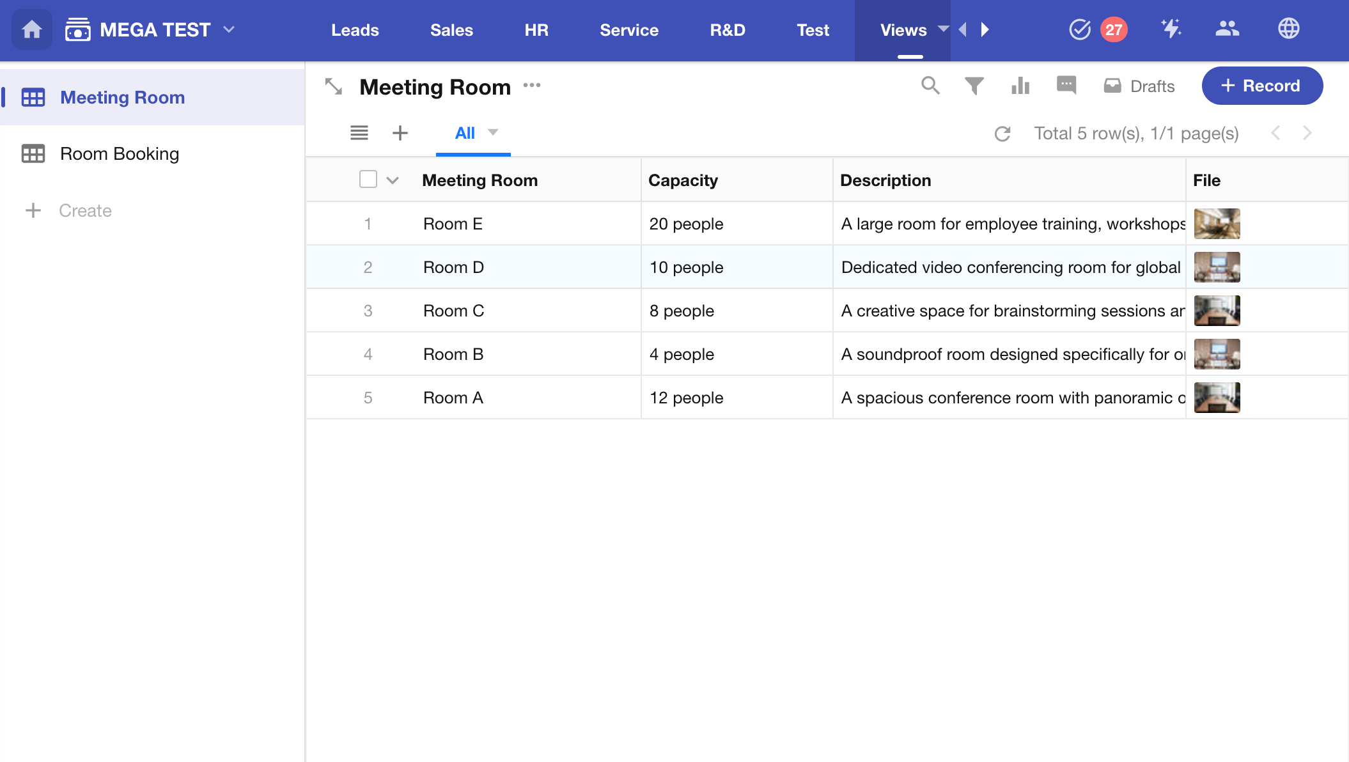The height and width of the screenshot is (762, 1349).
Task: Click the Meeting Room title more options
Action: click(x=532, y=85)
